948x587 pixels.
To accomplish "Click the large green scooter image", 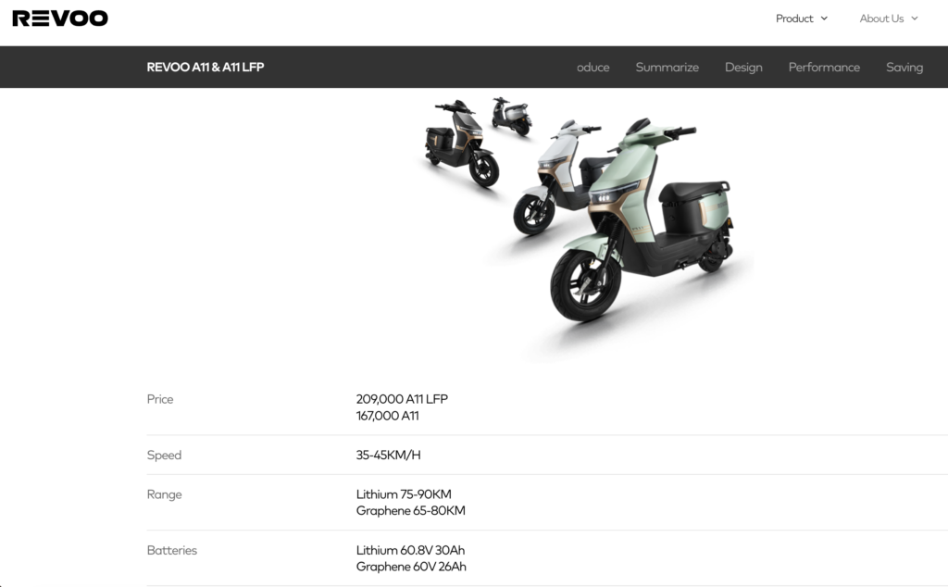I will [648, 231].
